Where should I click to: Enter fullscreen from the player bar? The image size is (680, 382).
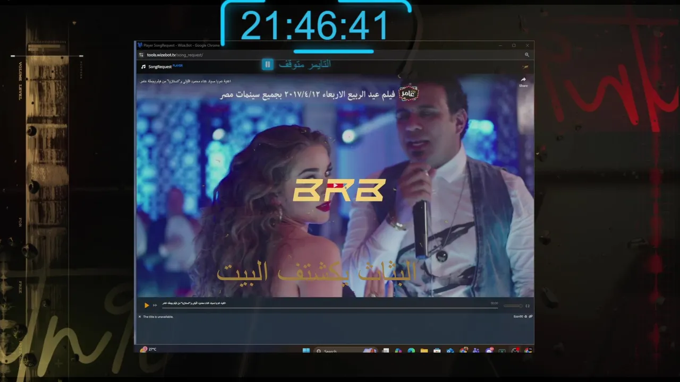coord(528,306)
